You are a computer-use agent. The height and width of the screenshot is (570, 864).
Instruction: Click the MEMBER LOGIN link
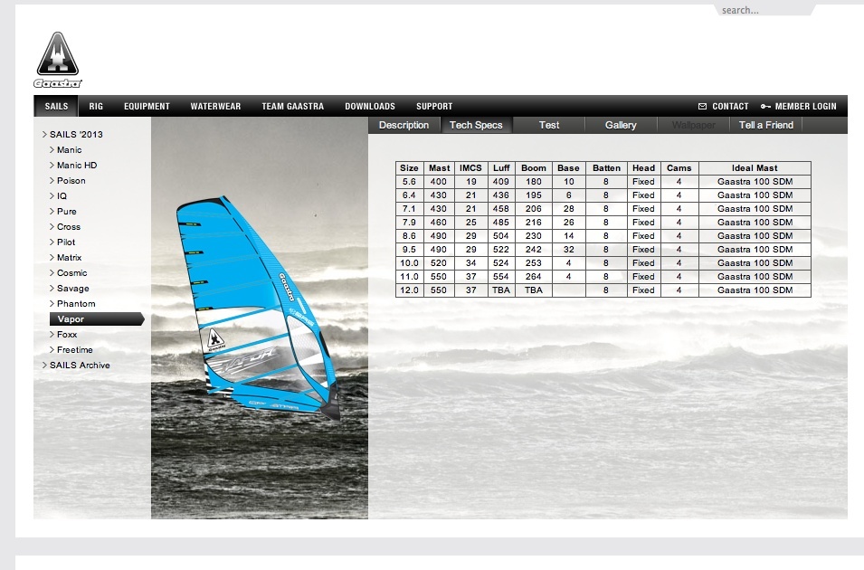click(805, 107)
